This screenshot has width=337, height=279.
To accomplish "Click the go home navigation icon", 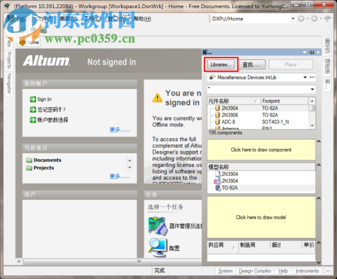I will tap(328, 19).
